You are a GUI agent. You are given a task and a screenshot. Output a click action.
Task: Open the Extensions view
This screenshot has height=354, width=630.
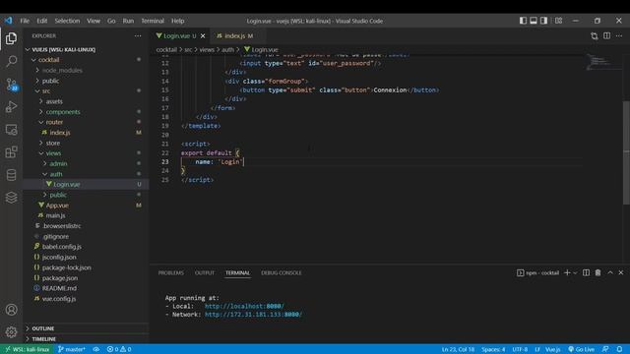click(x=11, y=151)
